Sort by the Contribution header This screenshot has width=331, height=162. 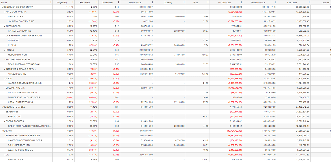click(107, 3)
